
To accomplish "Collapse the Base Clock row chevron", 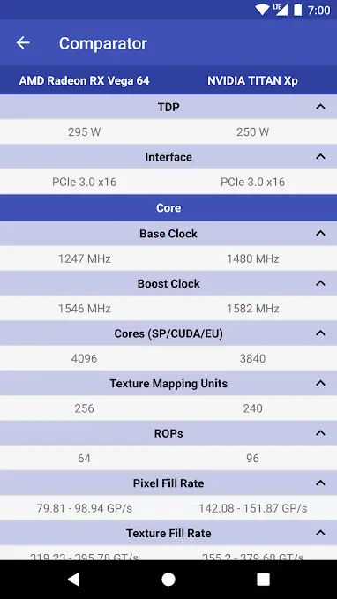I will click(320, 234).
